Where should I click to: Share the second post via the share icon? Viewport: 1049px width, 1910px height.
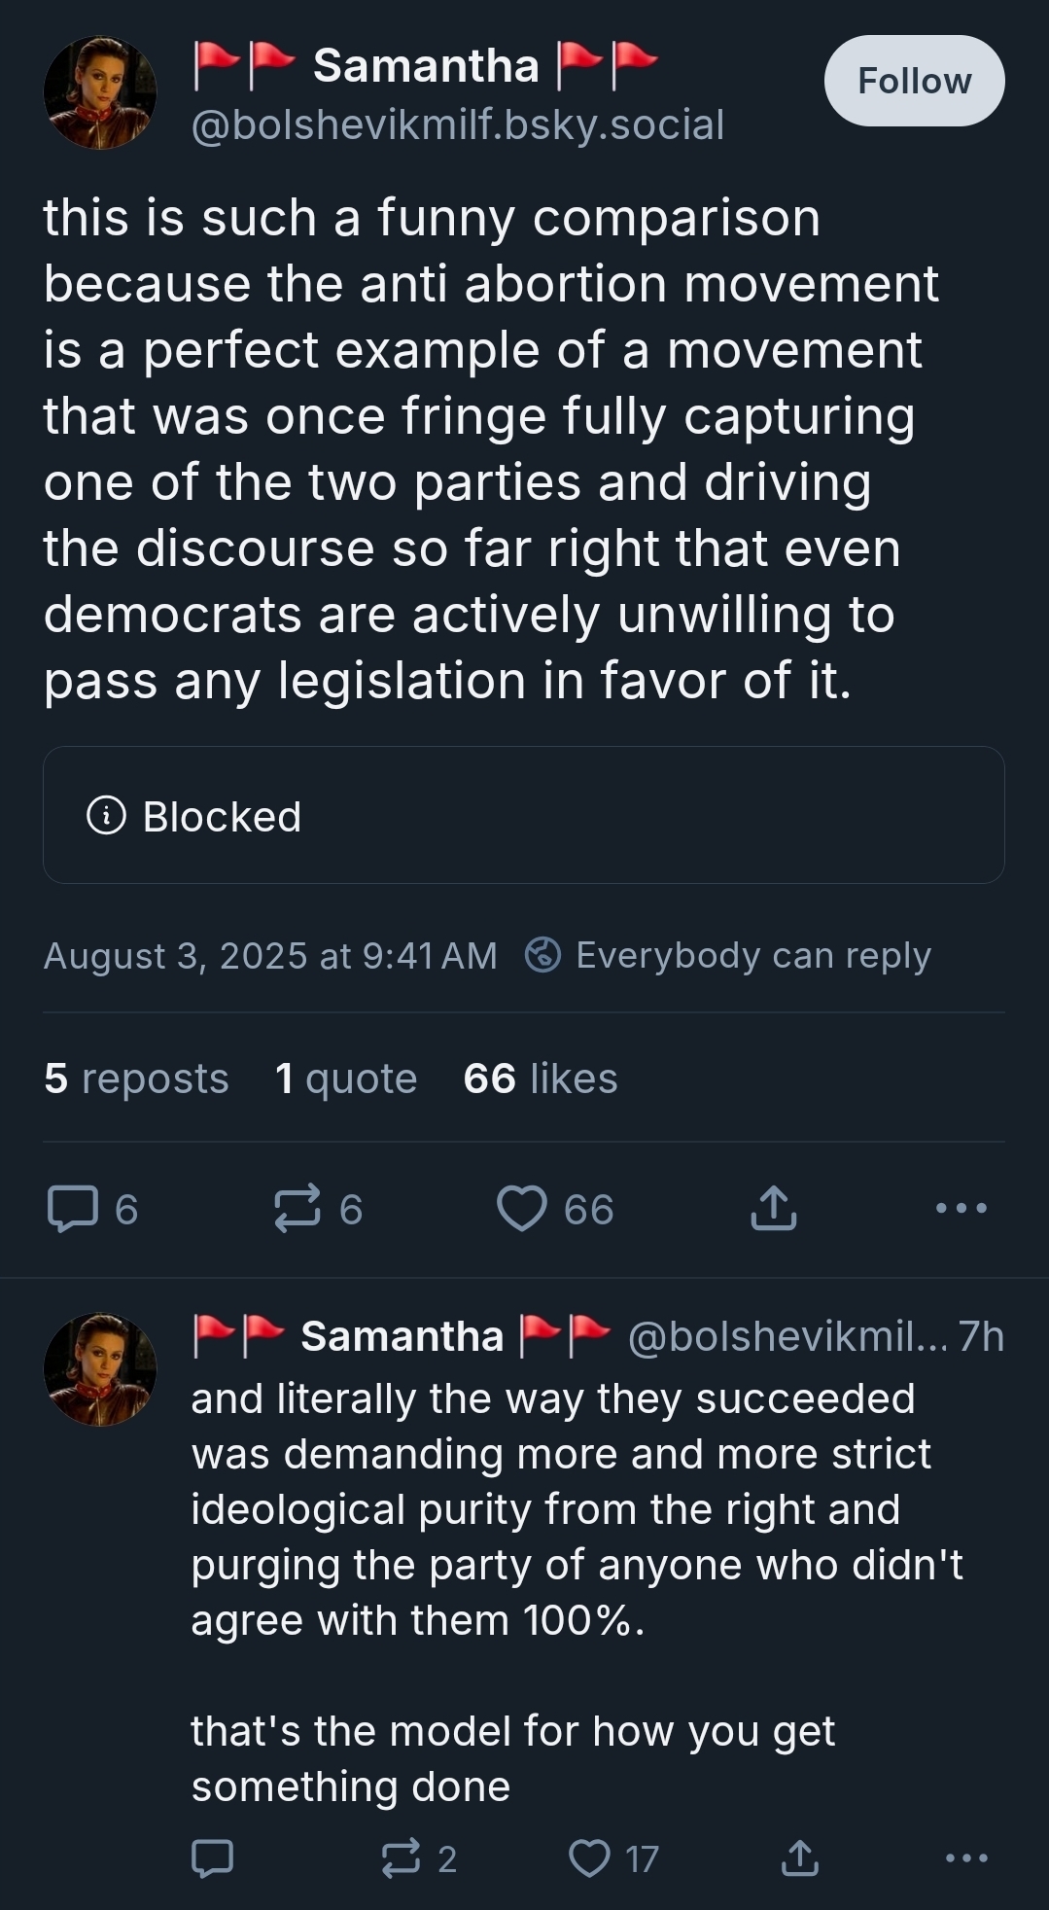tap(800, 1858)
